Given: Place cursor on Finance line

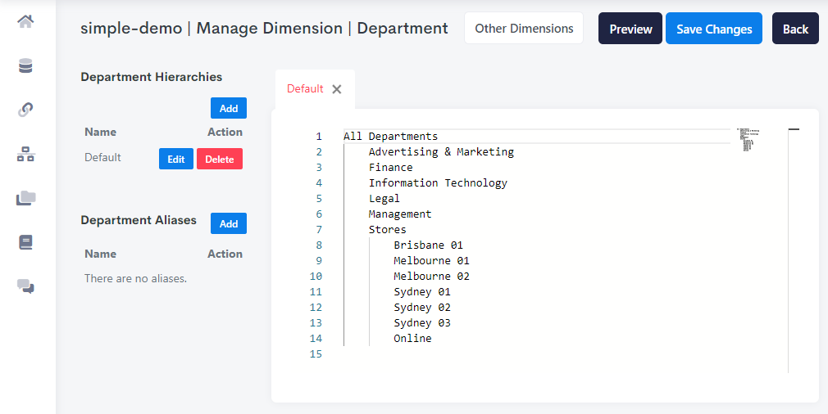Looking at the screenshot, I should (391, 168).
